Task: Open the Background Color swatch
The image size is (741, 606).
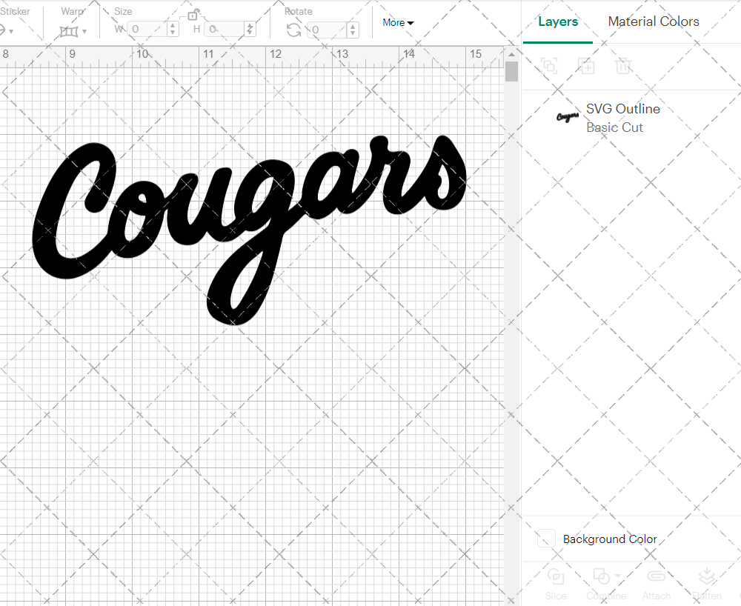Action: [x=546, y=539]
